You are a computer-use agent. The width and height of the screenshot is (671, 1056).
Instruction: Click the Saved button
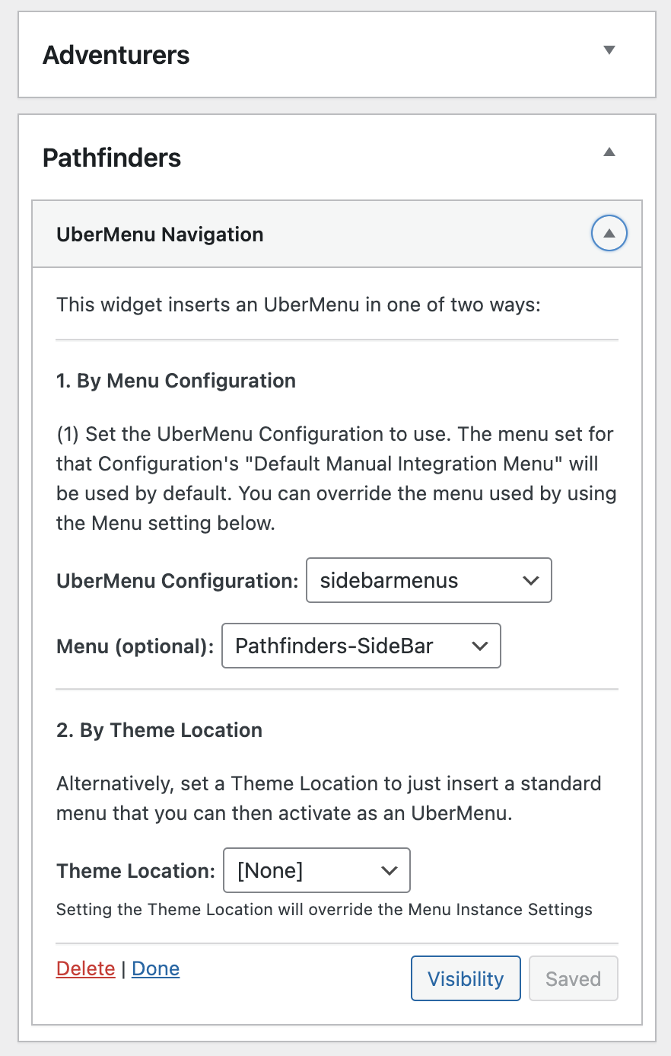point(573,979)
